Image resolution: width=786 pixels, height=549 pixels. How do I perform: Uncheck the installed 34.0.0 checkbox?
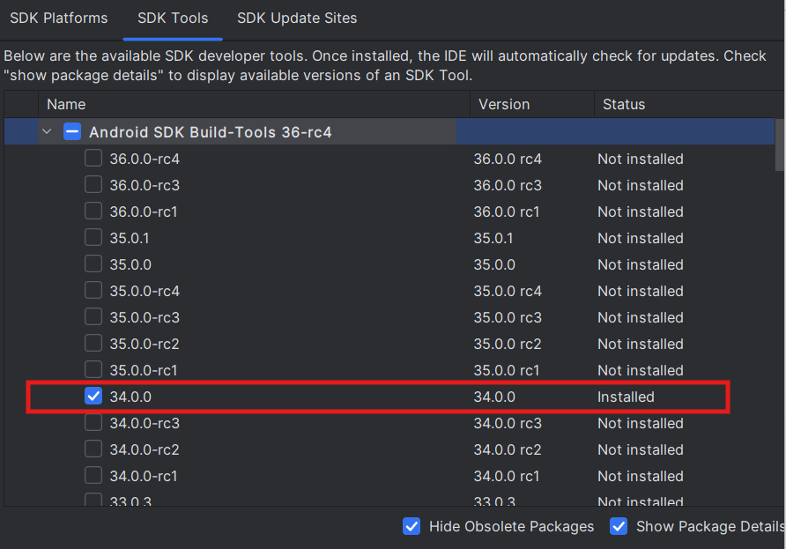click(93, 397)
